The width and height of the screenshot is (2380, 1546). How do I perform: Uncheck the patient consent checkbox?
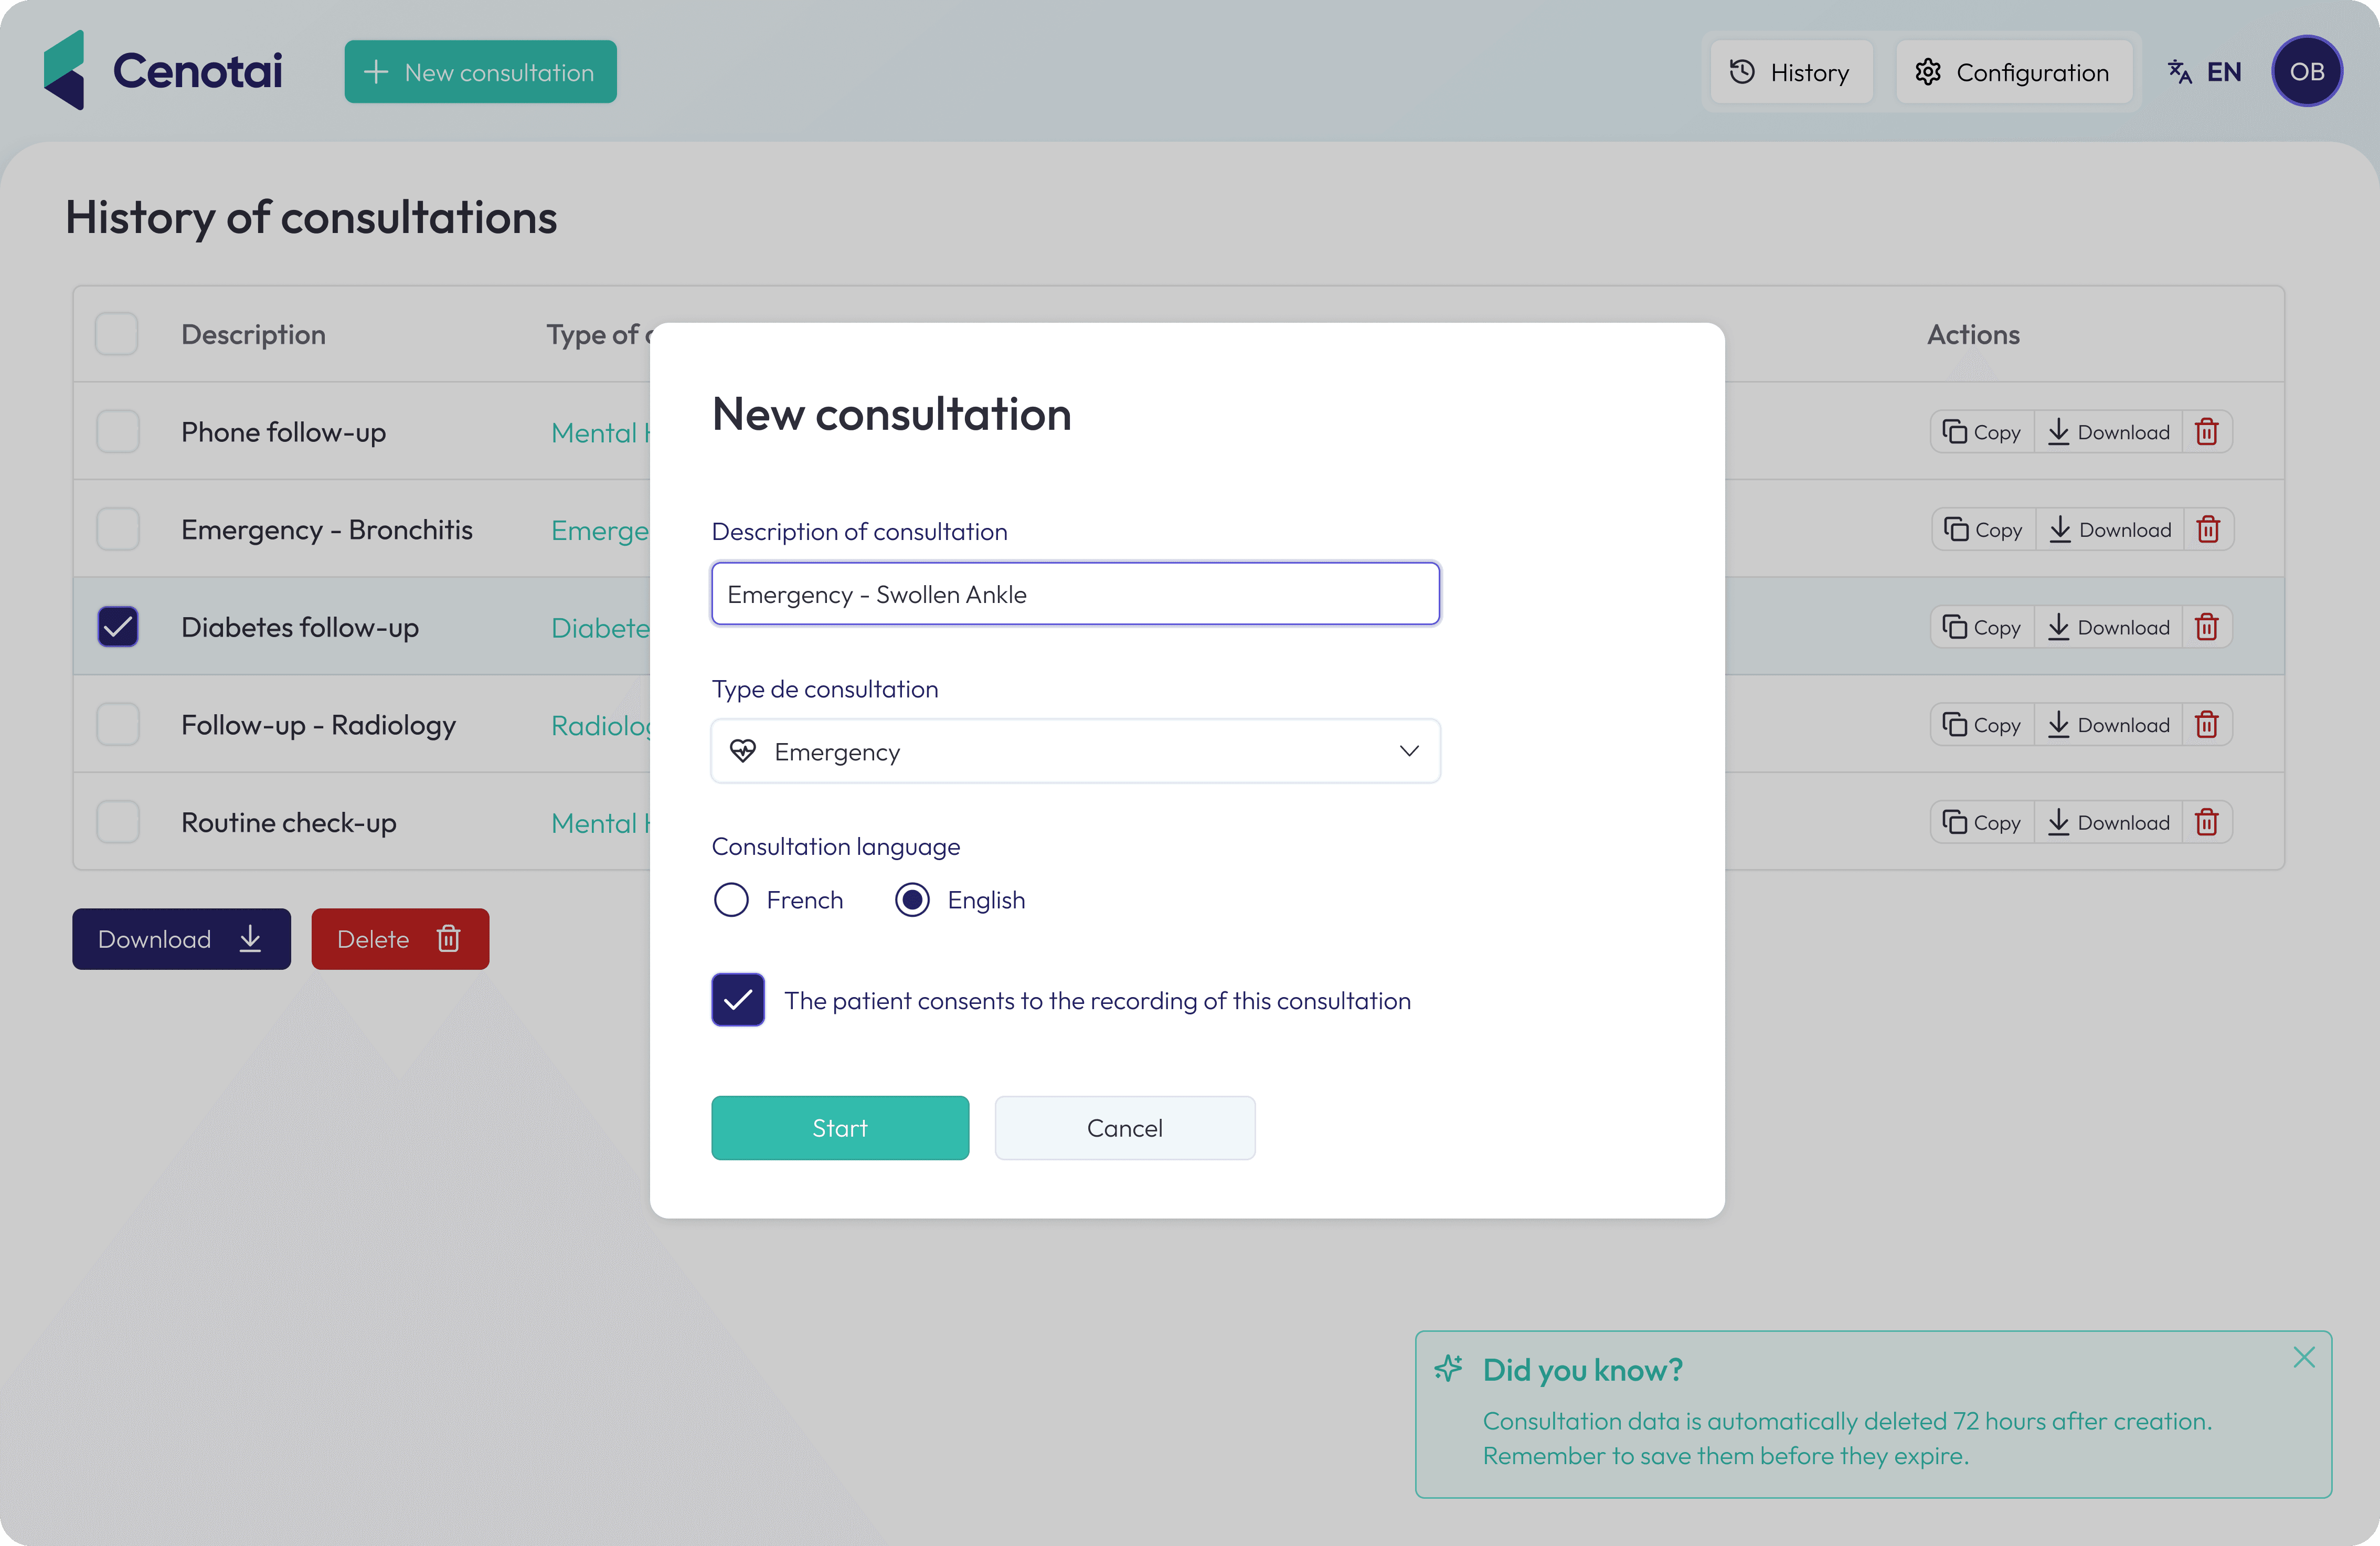[738, 1000]
